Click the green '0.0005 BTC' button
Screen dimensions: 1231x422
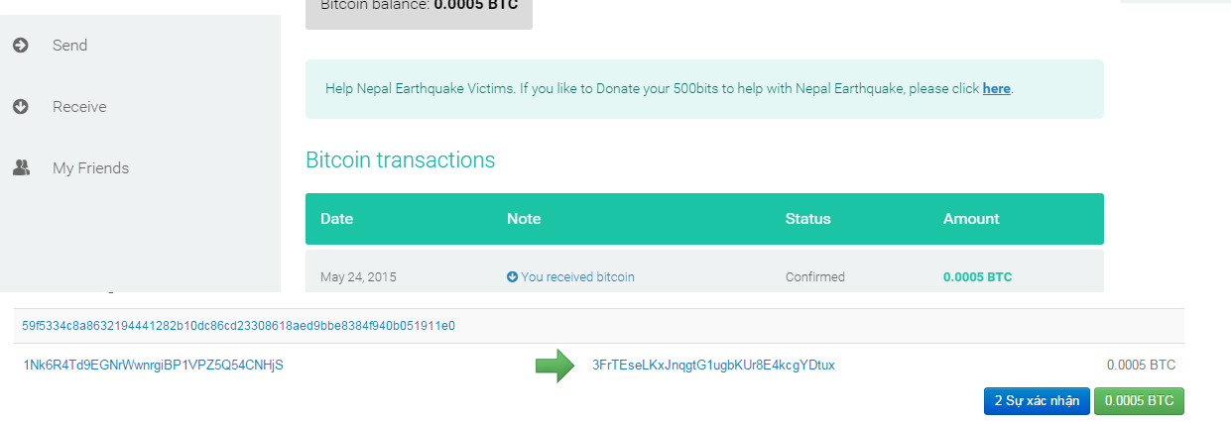tap(1139, 401)
